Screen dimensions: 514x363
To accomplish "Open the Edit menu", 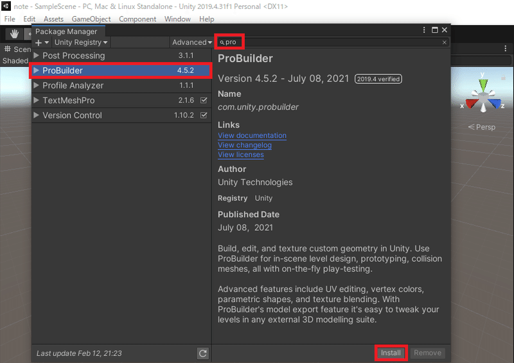I will (x=29, y=19).
